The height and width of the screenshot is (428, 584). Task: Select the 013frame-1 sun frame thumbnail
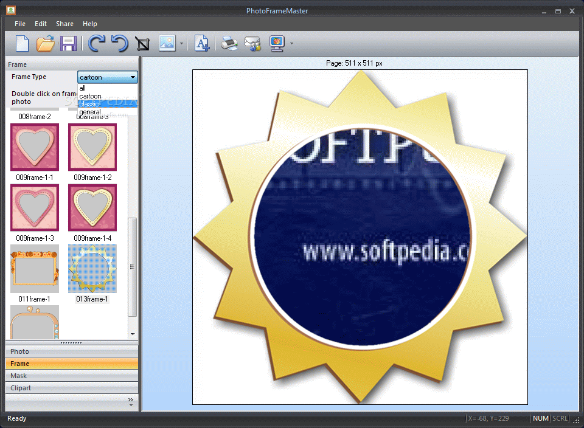tap(92, 269)
